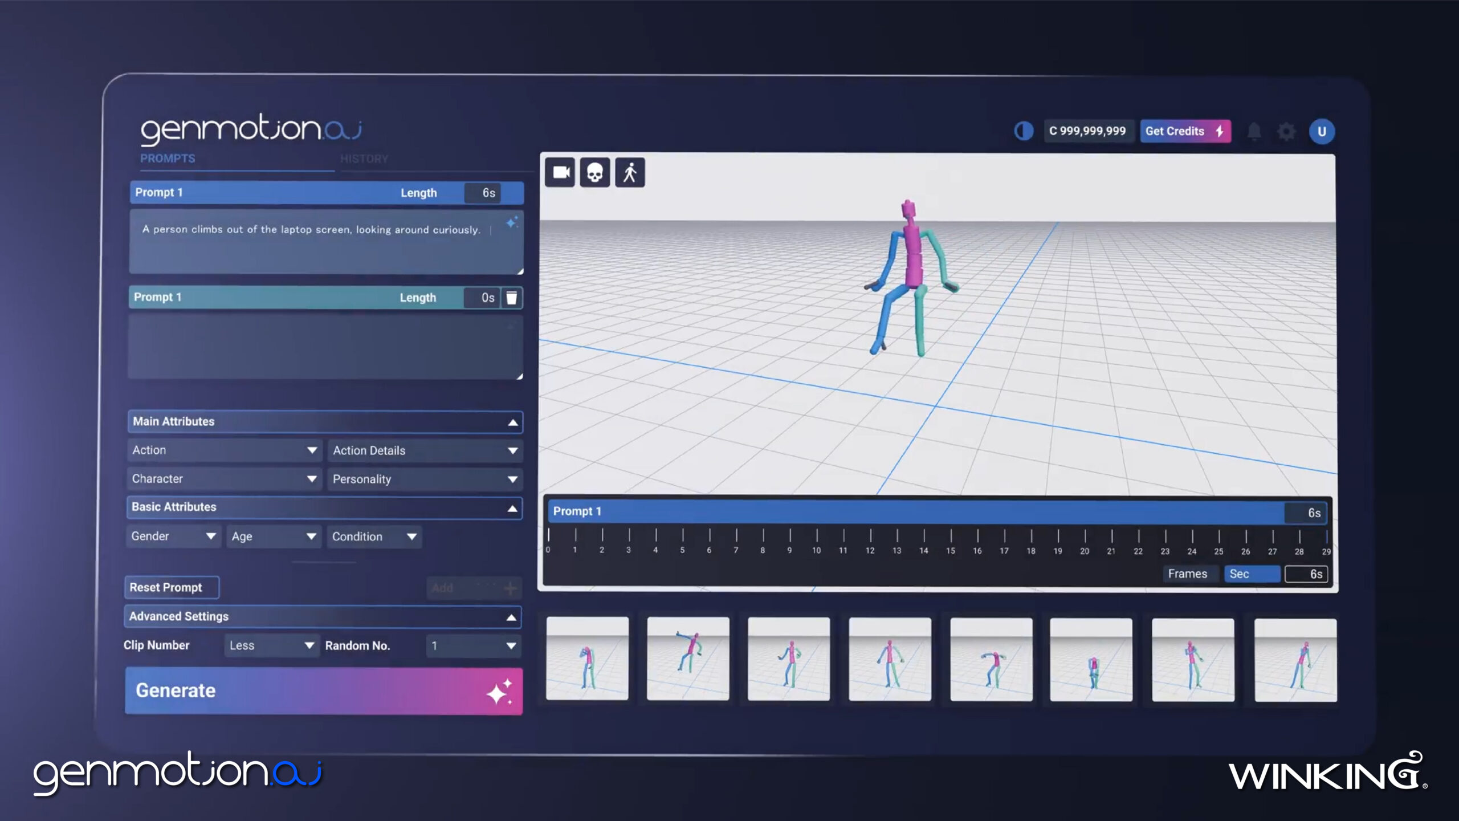
Task: Open notifications bell icon
Action: point(1254,132)
